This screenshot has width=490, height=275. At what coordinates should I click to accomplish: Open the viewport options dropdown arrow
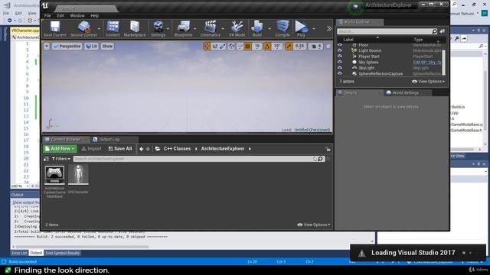47,46
